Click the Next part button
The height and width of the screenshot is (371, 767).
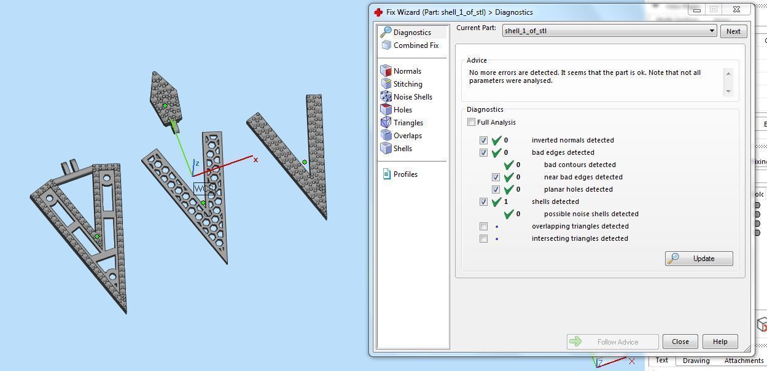(733, 31)
